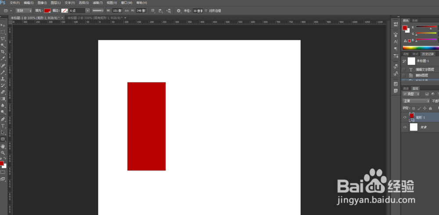Click the color spectrum ramp
This screenshot has height=215, width=439.
coord(421,47)
